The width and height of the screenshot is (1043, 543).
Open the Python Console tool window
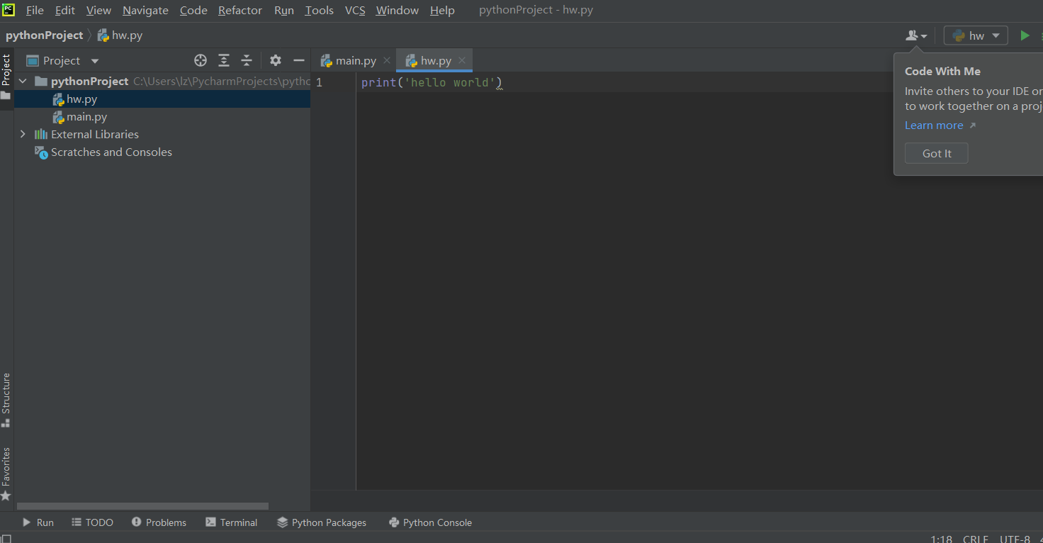point(430,522)
